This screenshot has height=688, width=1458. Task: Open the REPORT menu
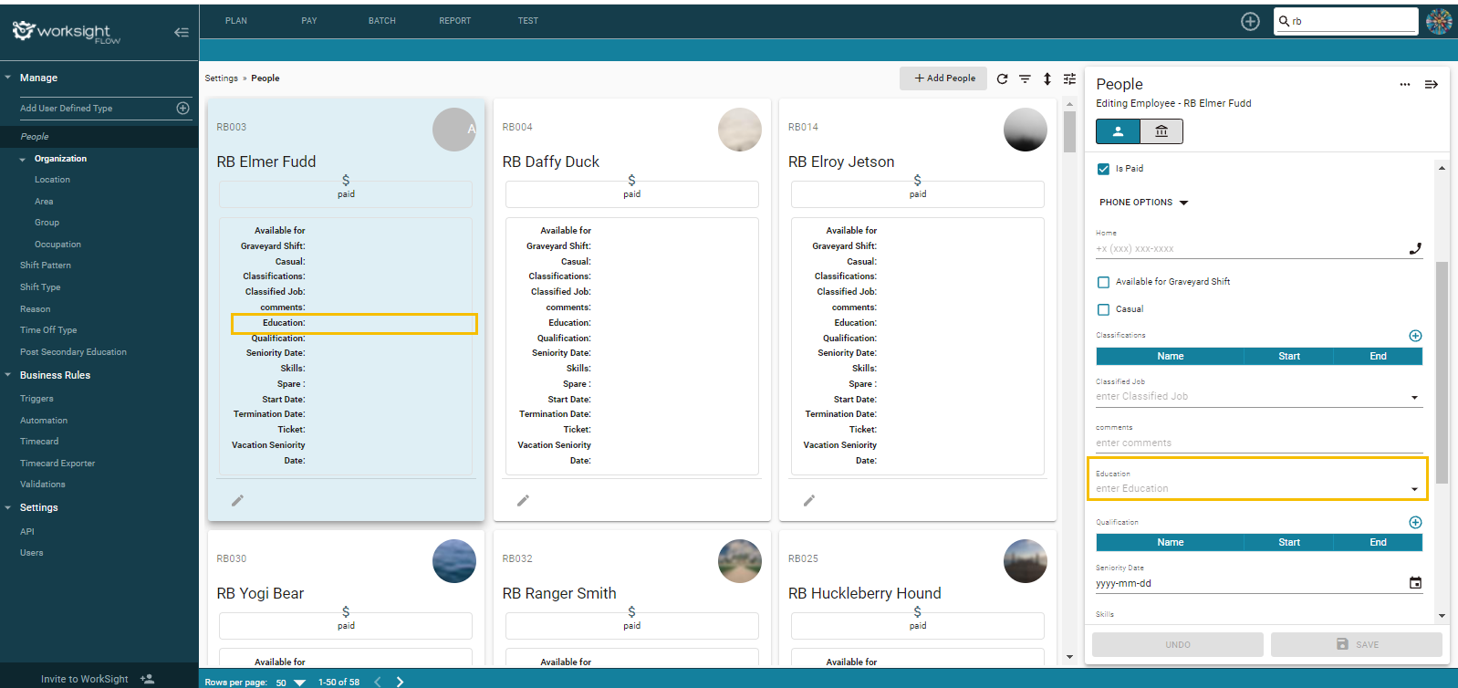tap(455, 21)
